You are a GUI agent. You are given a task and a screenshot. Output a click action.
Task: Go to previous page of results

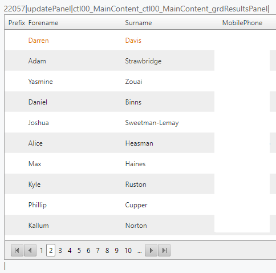coord(30,250)
